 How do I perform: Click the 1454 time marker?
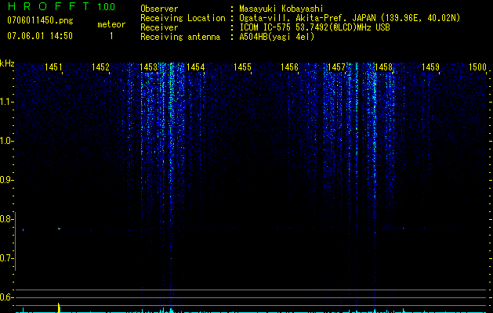196,67
